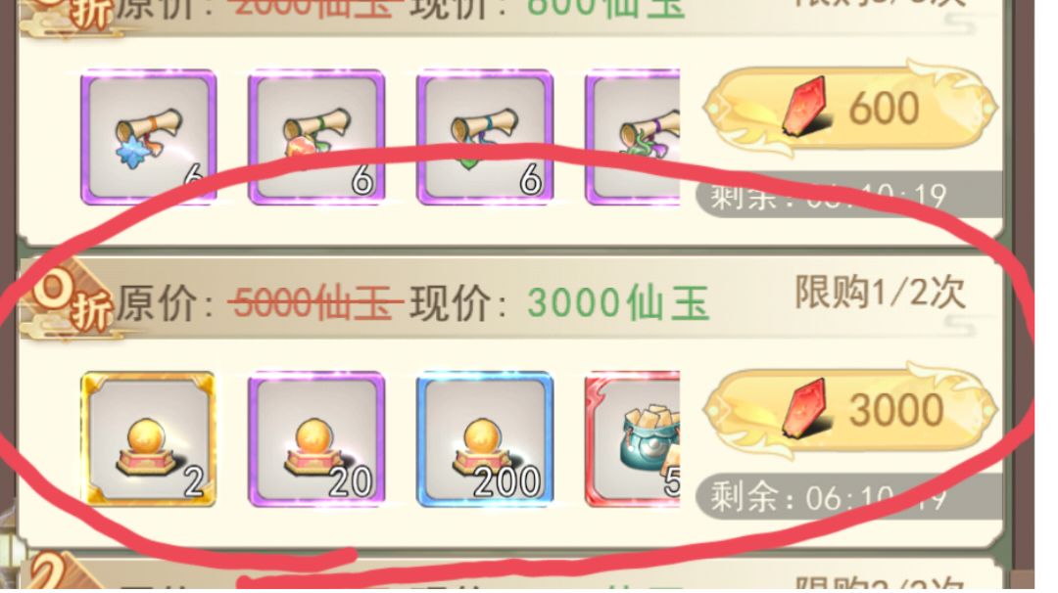Tap the remaining time label under the 600 button
Image resolution: width=1058 pixels, height=593 pixels.
(827, 197)
